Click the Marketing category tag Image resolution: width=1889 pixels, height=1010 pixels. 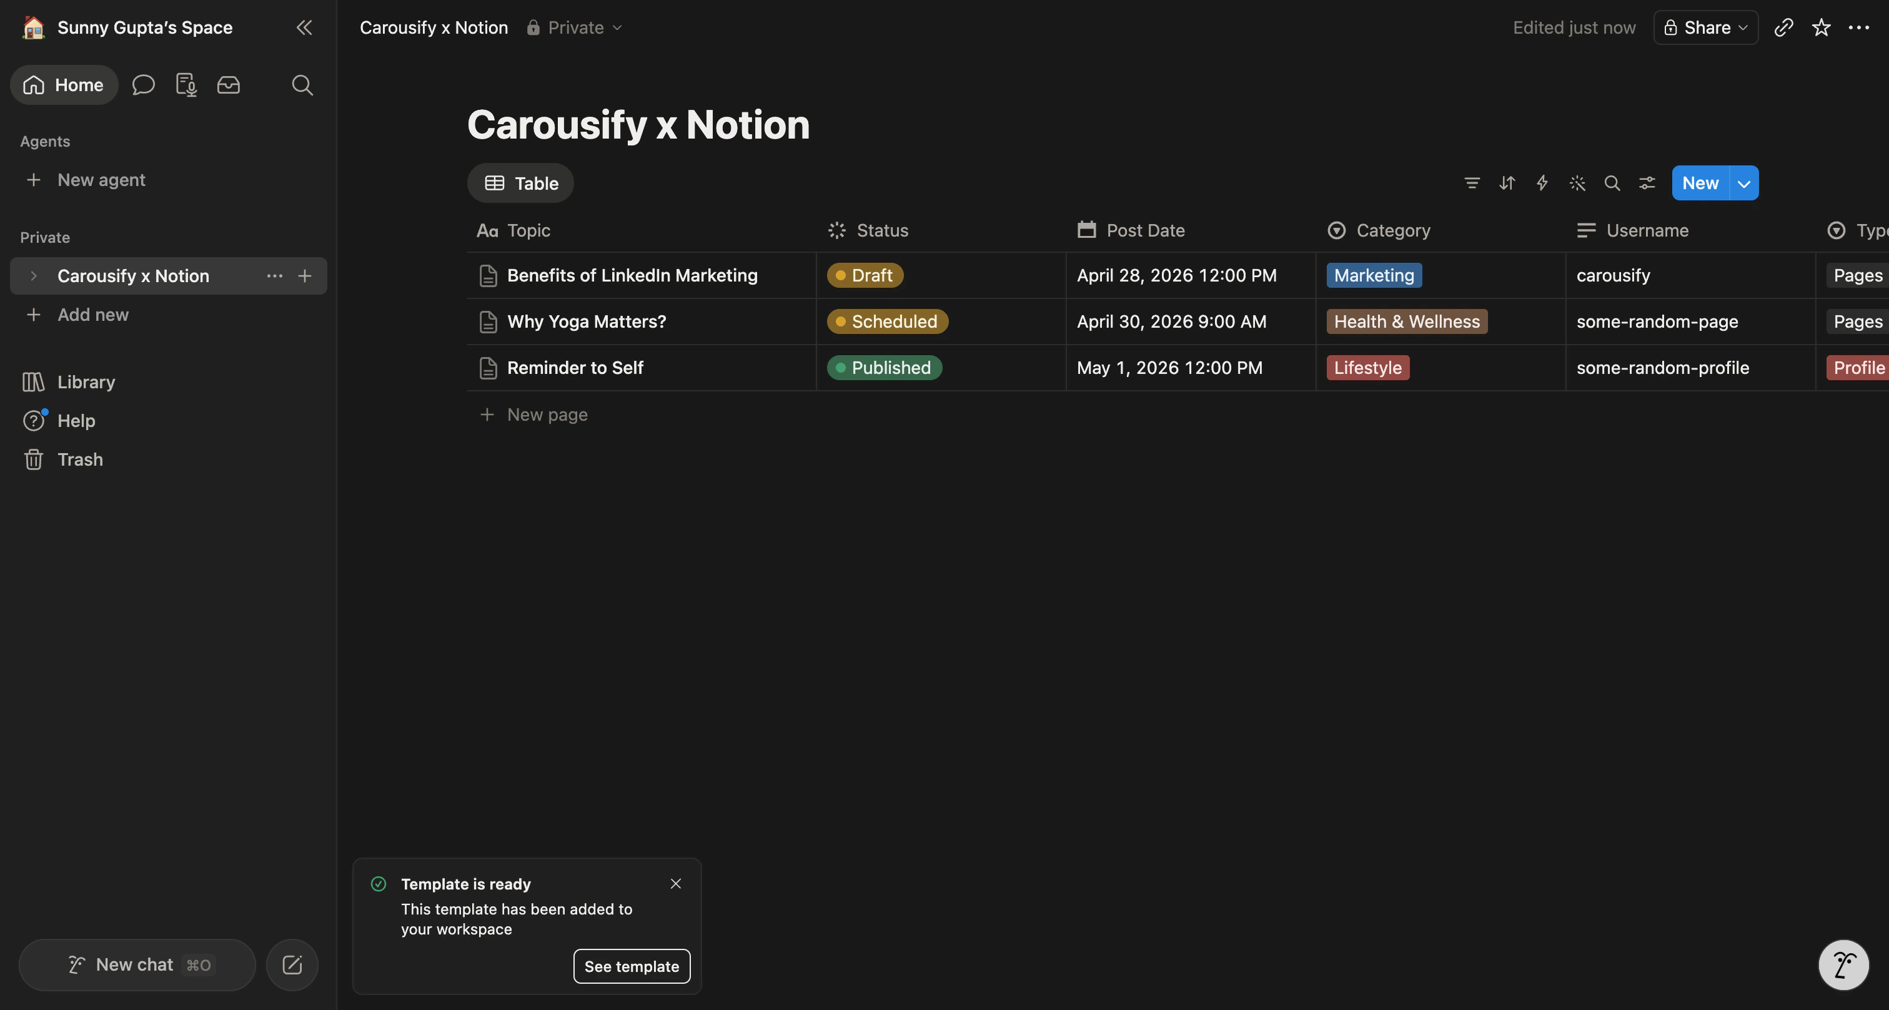(x=1374, y=275)
